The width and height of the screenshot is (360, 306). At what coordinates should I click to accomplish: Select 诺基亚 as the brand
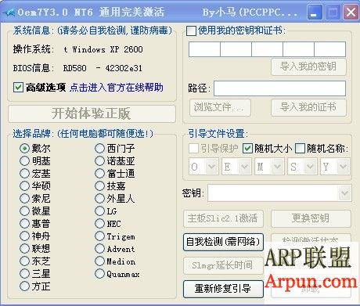[x=99, y=161]
